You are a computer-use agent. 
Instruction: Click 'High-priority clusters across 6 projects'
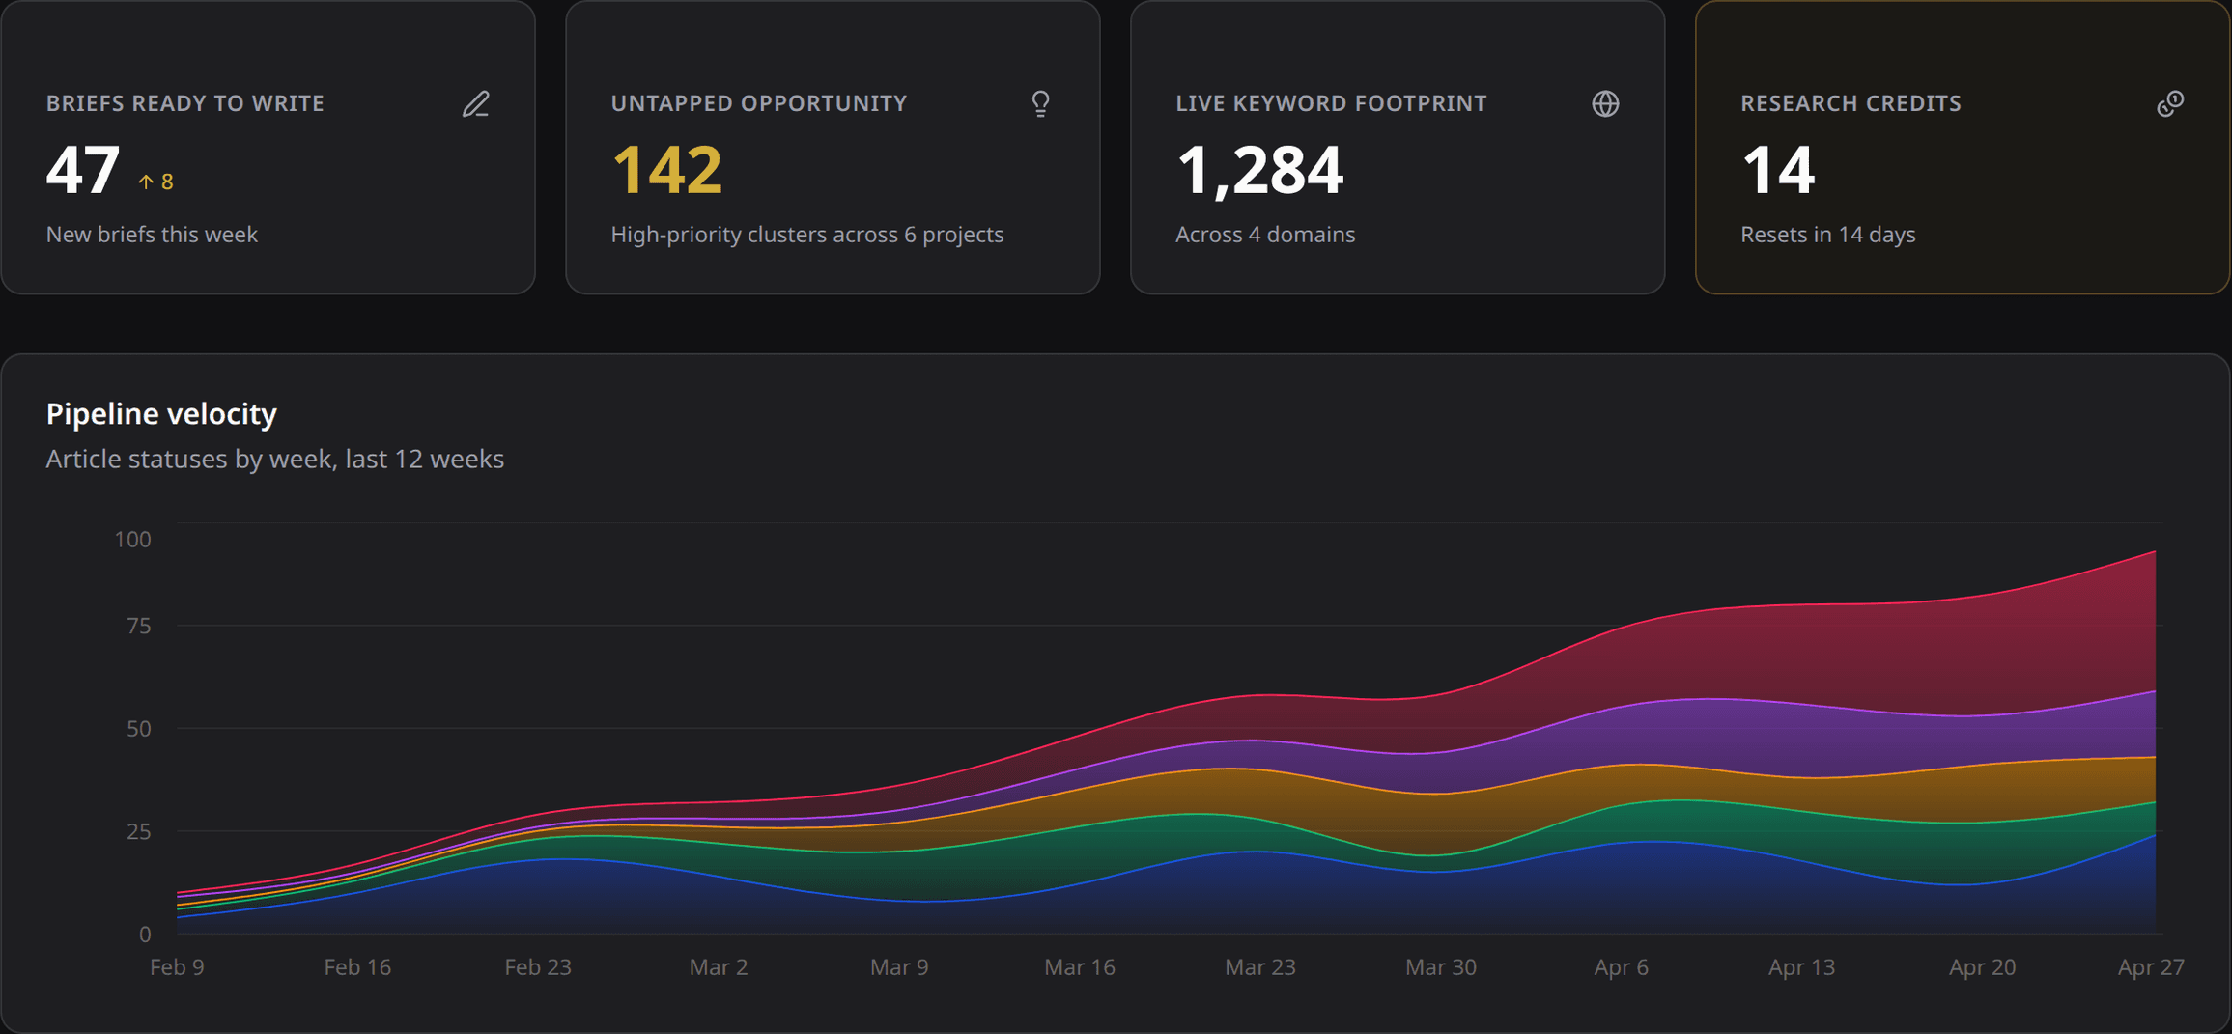[x=807, y=235]
